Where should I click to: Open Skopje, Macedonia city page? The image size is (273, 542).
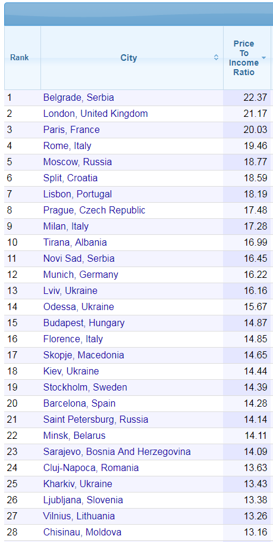(83, 355)
